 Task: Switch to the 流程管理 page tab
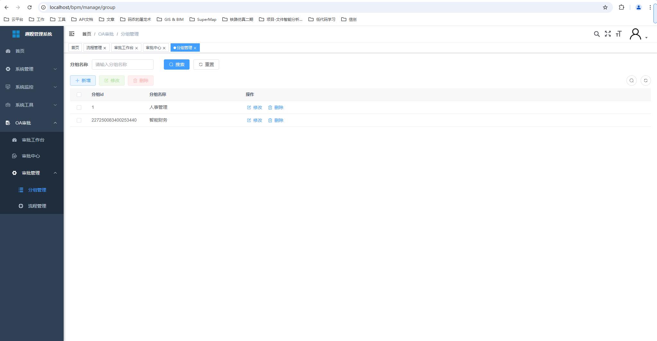[x=94, y=47]
